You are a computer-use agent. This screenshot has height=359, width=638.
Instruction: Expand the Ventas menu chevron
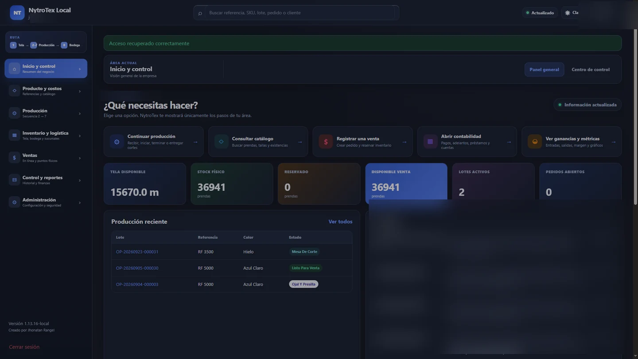point(80,158)
